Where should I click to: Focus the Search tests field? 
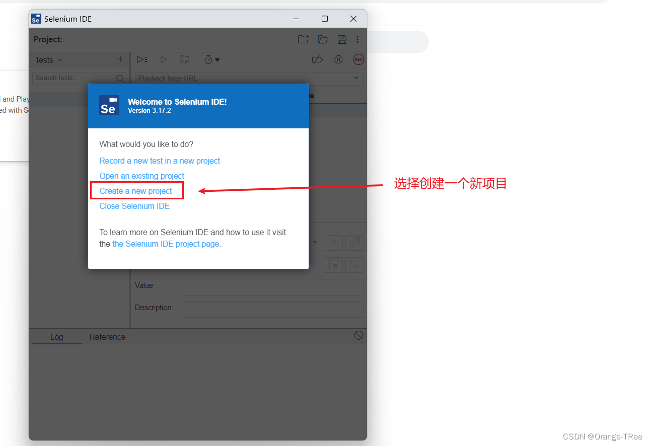[79, 78]
